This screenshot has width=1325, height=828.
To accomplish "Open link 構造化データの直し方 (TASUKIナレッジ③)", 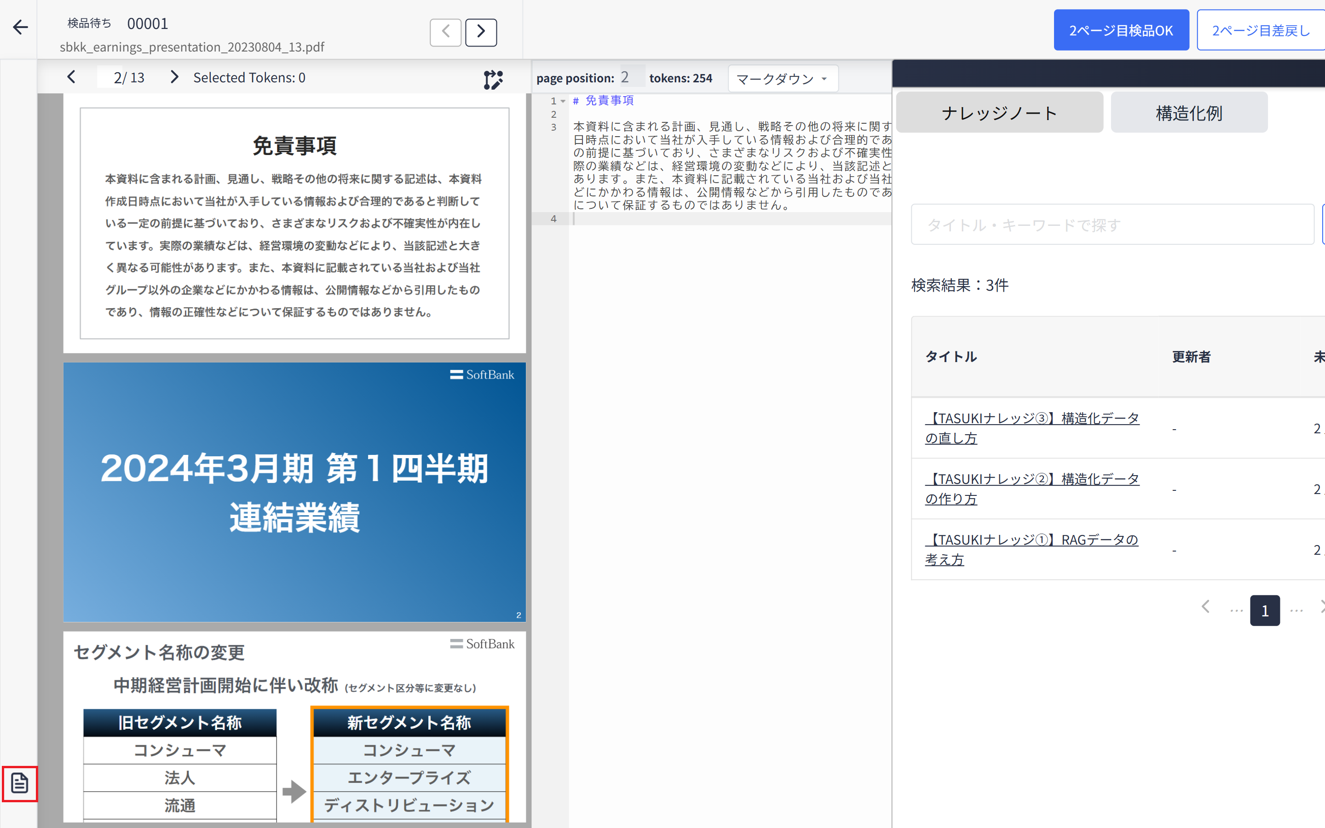I will point(1031,428).
